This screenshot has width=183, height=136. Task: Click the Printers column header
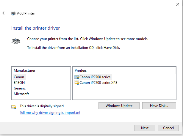(x=81, y=71)
